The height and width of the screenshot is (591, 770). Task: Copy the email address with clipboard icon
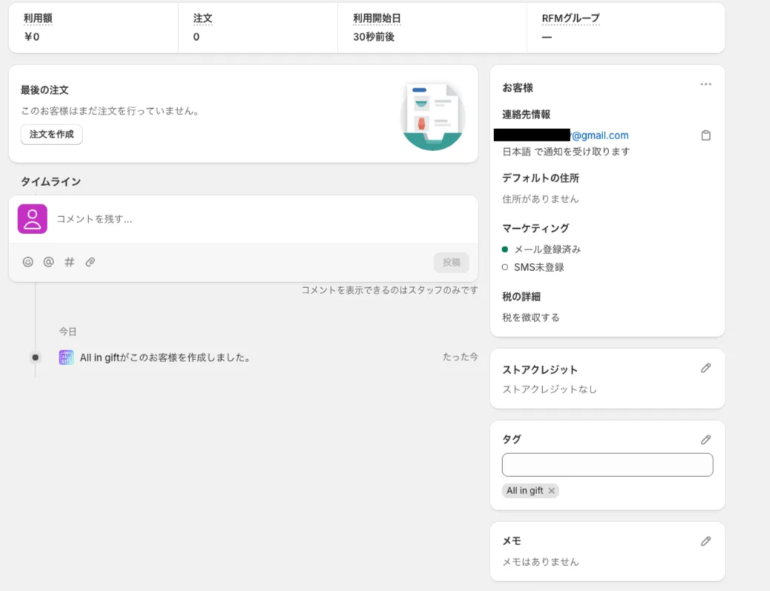click(705, 136)
